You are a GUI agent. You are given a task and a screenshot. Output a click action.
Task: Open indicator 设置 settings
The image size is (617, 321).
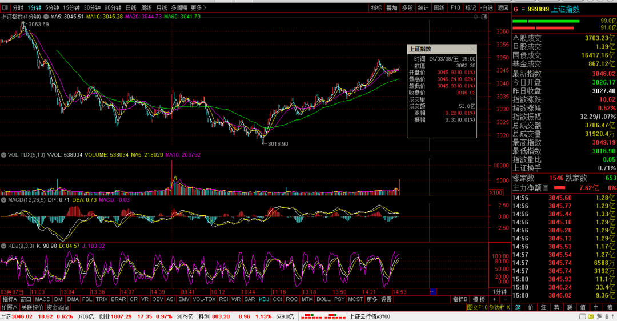(x=386, y=299)
